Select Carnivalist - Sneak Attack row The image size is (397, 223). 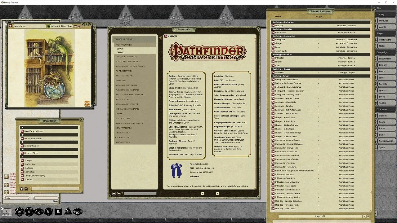[x=321, y=114]
